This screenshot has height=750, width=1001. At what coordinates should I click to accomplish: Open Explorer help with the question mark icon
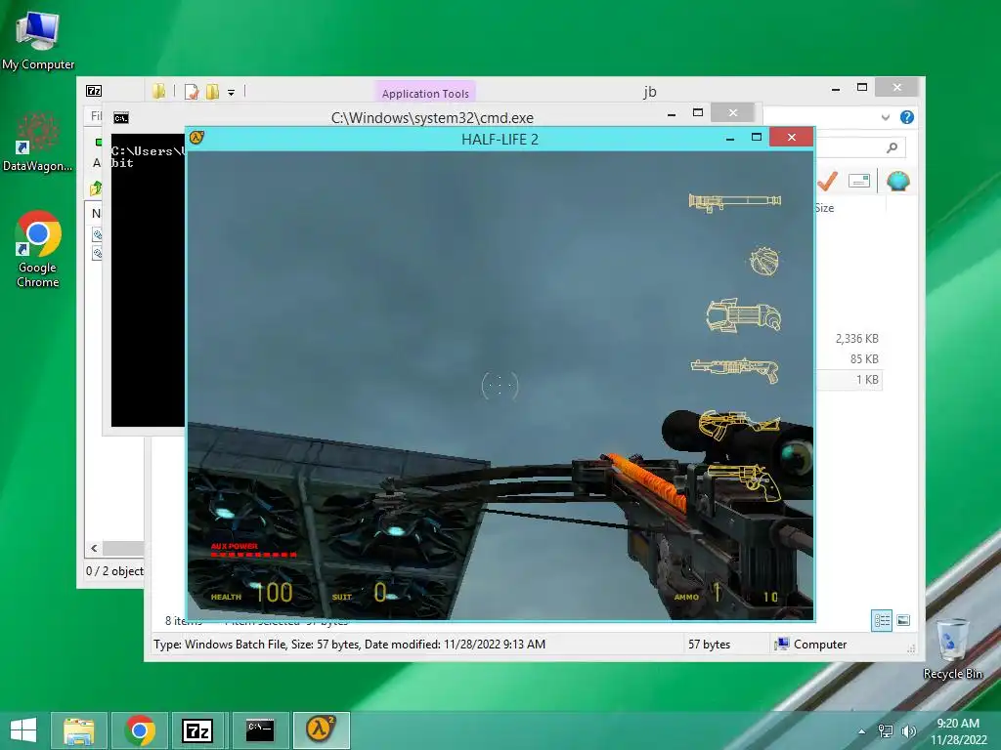(x=906, y=117)
